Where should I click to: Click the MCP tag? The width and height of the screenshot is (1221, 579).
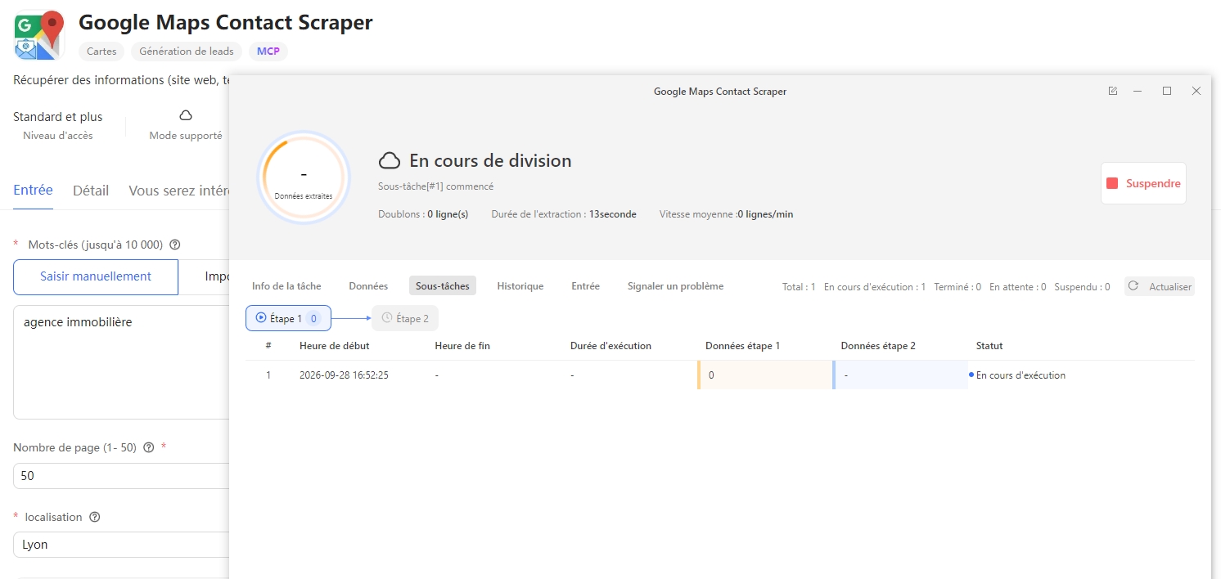pos(268,51)
